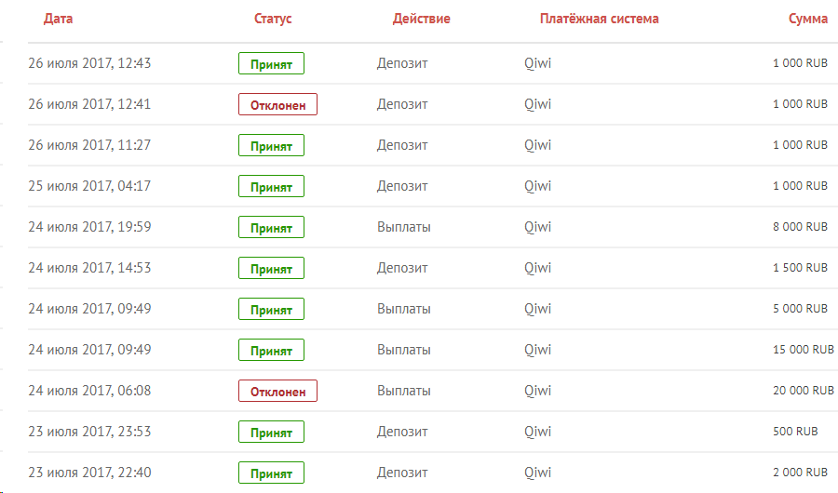Screen dimensions: 838x493
Task: Sort by the Дата column header
Action: (x=58, y=19)
